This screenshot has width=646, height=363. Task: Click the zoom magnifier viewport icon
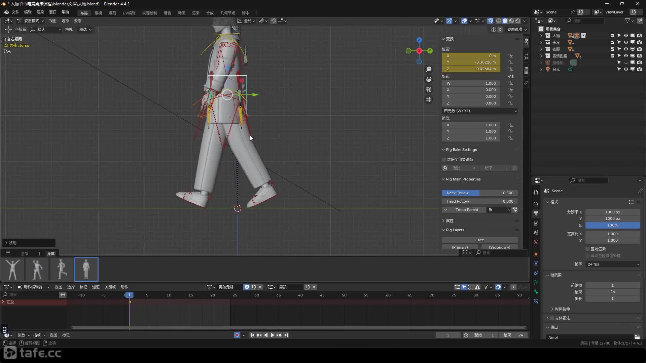tap(429, 69)
